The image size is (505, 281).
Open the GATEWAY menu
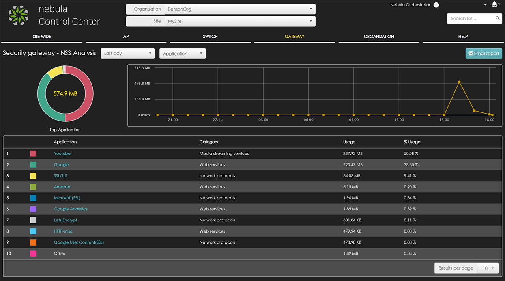point(295,37)
